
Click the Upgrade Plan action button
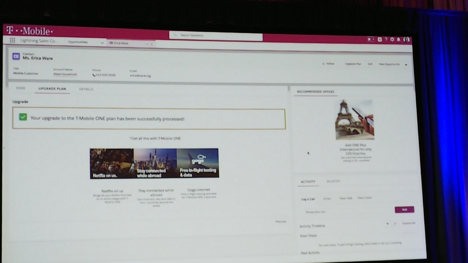coord(353,64)
